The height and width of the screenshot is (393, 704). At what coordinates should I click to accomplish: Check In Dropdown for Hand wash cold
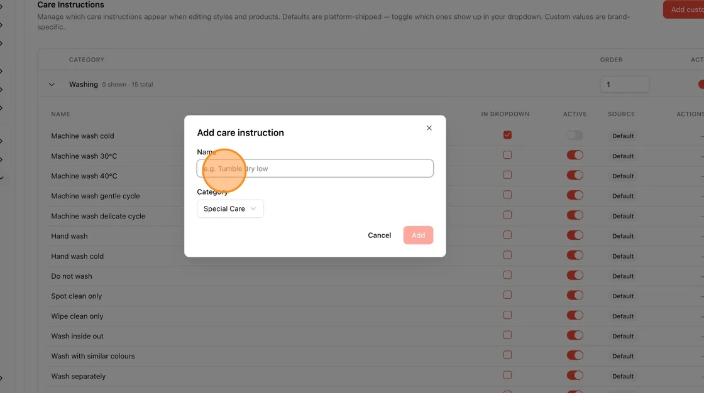click(507, 255)
